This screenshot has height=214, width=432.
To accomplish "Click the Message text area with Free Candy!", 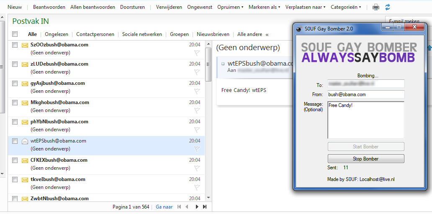I will click(366, 120).
